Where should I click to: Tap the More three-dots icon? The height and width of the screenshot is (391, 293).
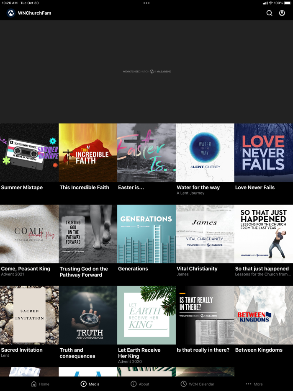[248, 384]
